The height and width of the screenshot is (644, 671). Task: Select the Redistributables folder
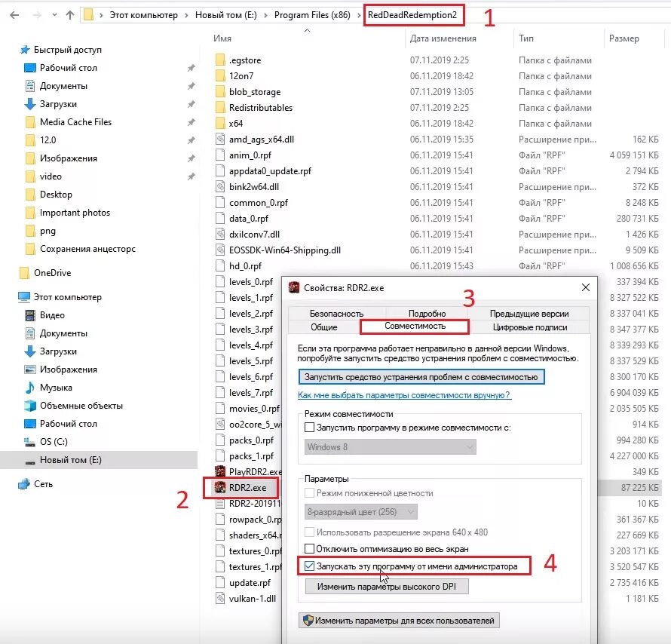(261, 108)
